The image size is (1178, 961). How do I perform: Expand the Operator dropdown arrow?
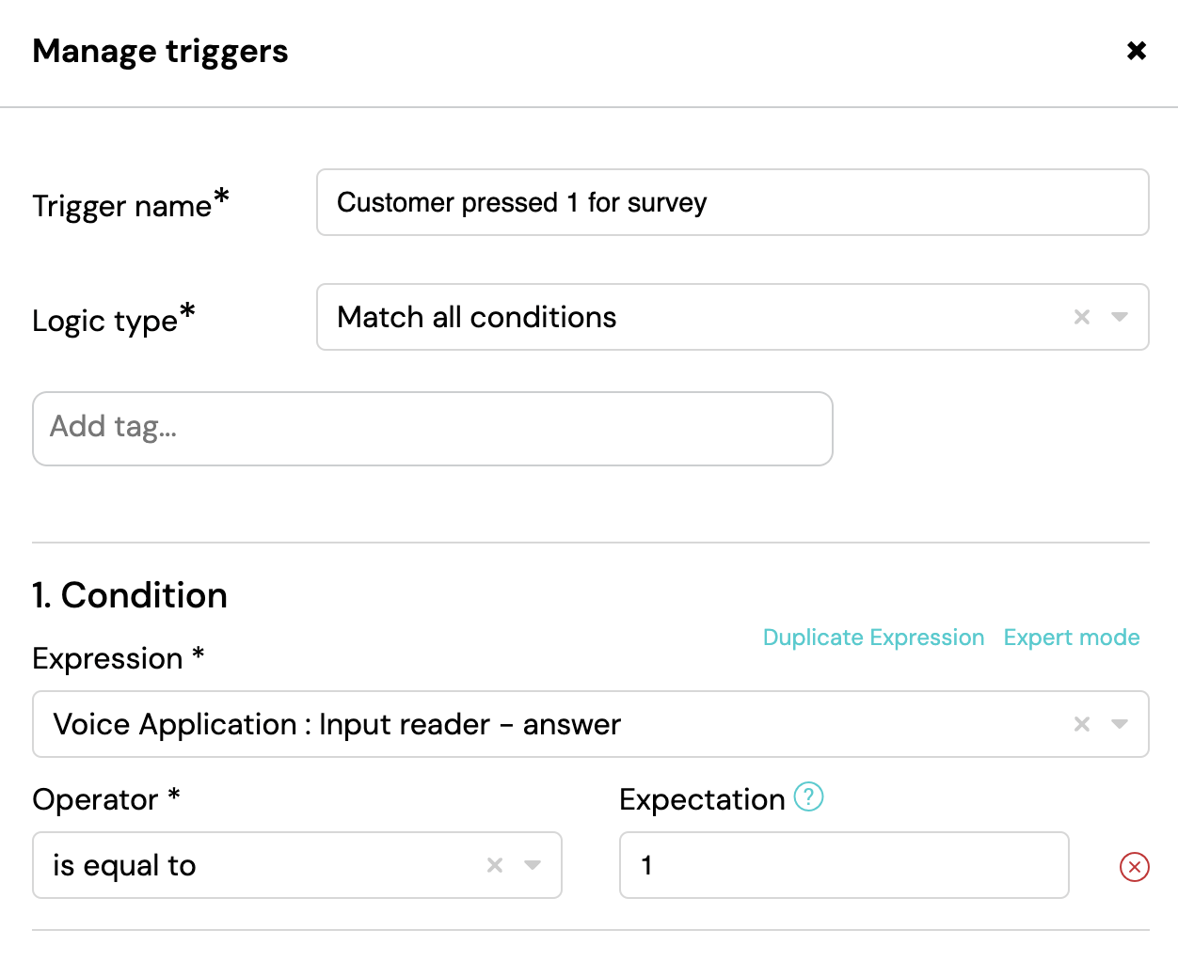533,865
